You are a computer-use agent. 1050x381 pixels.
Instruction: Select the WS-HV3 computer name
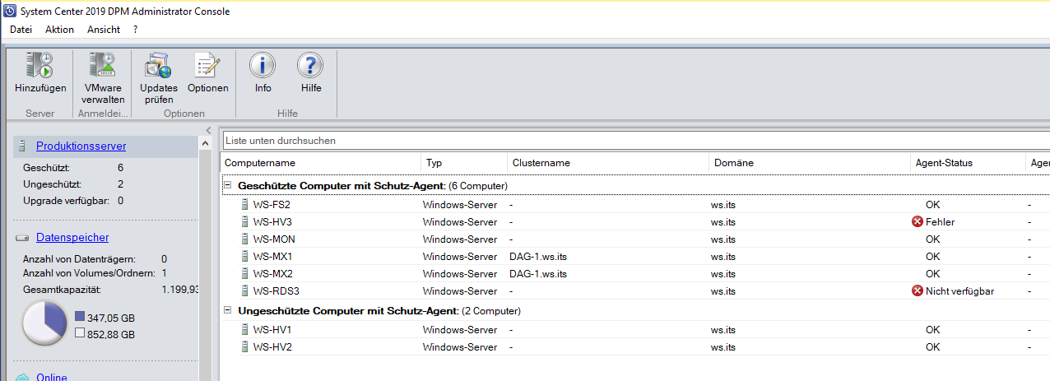click(272, 222)
